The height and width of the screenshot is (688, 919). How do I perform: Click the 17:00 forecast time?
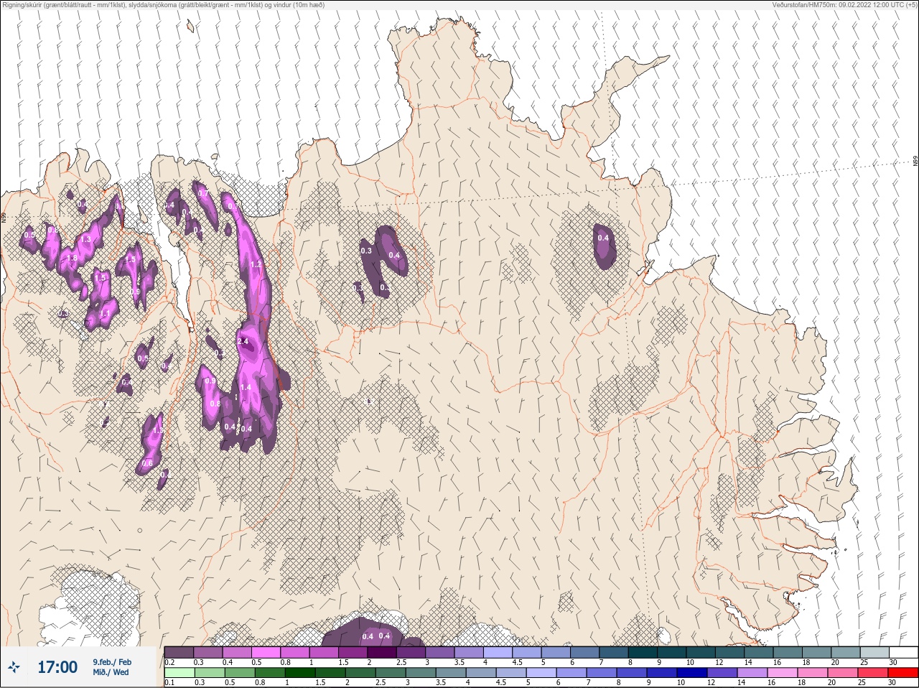(x=57, y=667)
